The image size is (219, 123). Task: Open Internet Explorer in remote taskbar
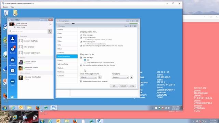coord(13,108)
